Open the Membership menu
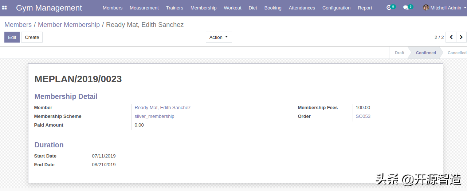Screen dimensions: 467x191 [x=203, y=8]
